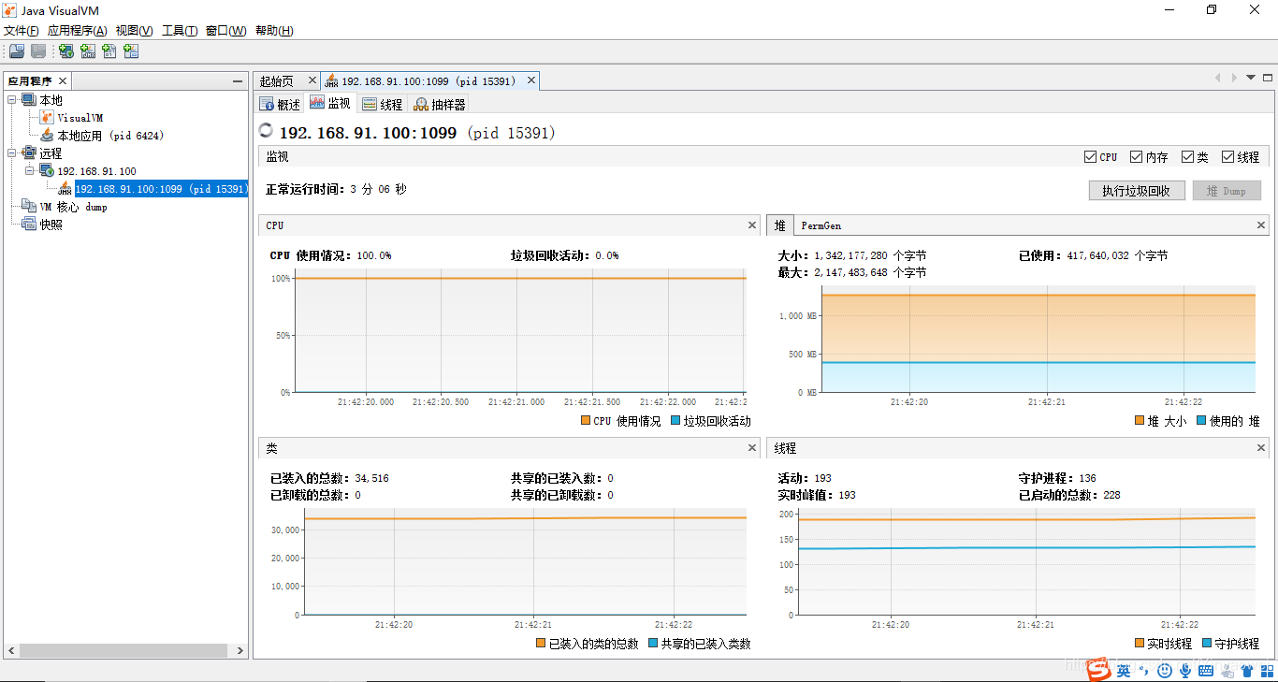Open the 窗口(W) menu
Screen dimensions: 1278x682
point(225,31)
